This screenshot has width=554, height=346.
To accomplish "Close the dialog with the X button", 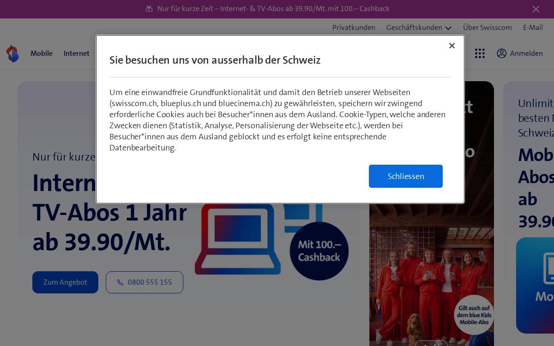I will pyautogui.click(x=452, y=46).
